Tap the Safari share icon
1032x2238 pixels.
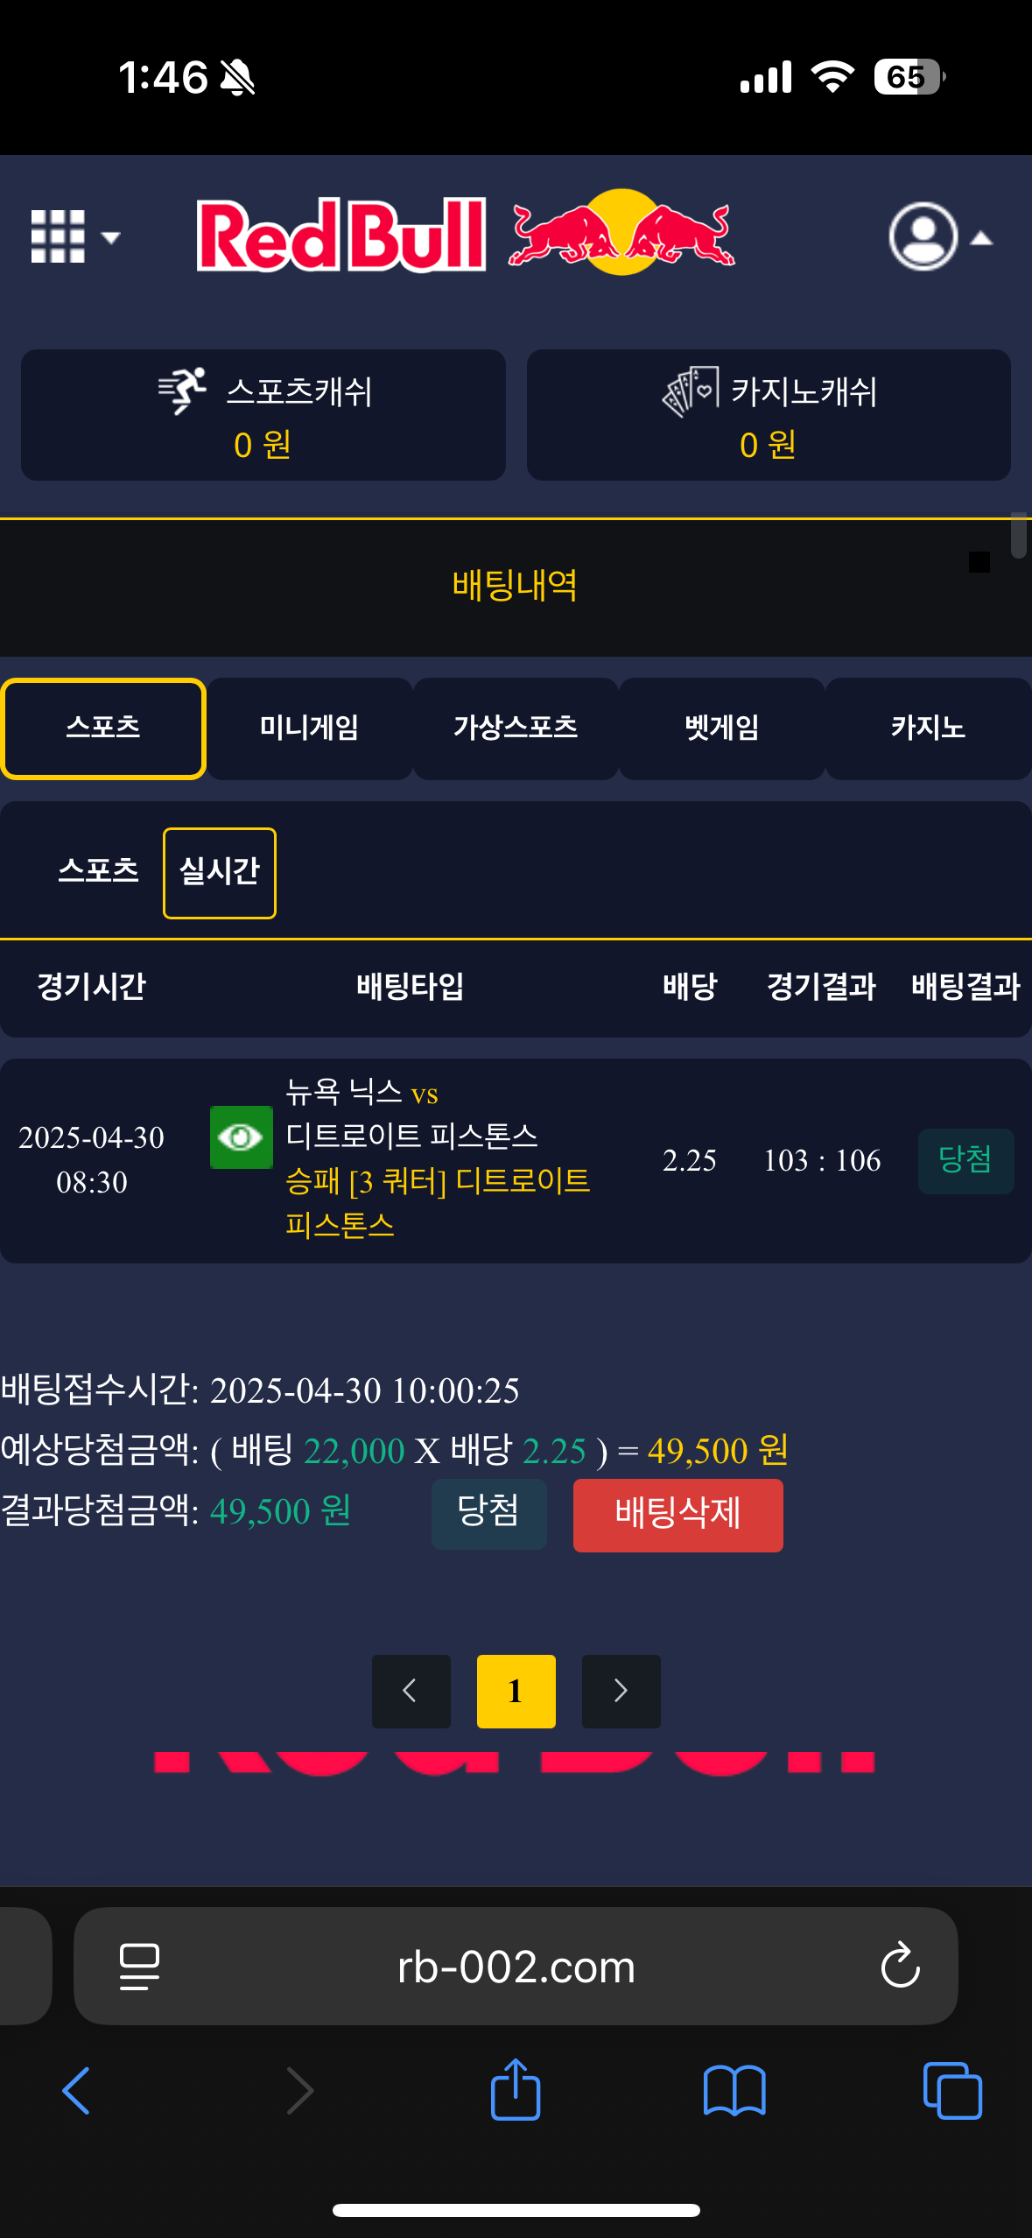[x=516, y=2090]
